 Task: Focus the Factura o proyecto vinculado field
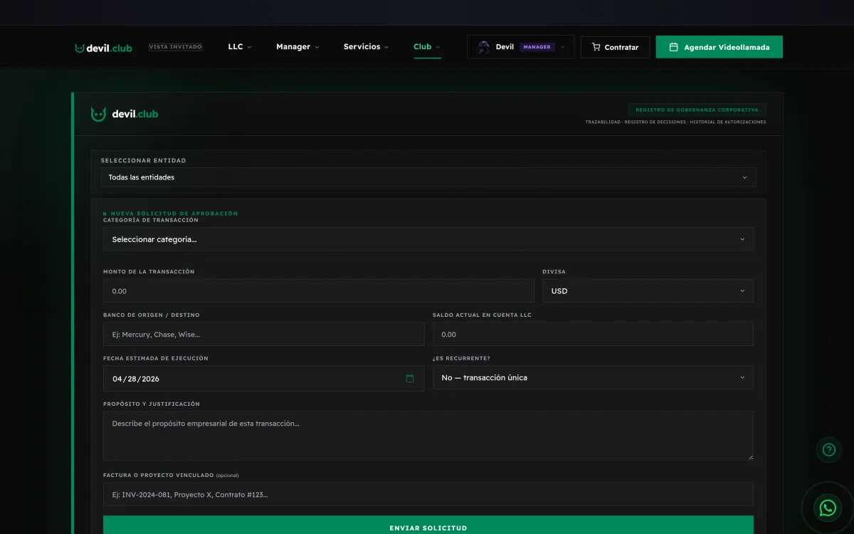tap(428, 494)
